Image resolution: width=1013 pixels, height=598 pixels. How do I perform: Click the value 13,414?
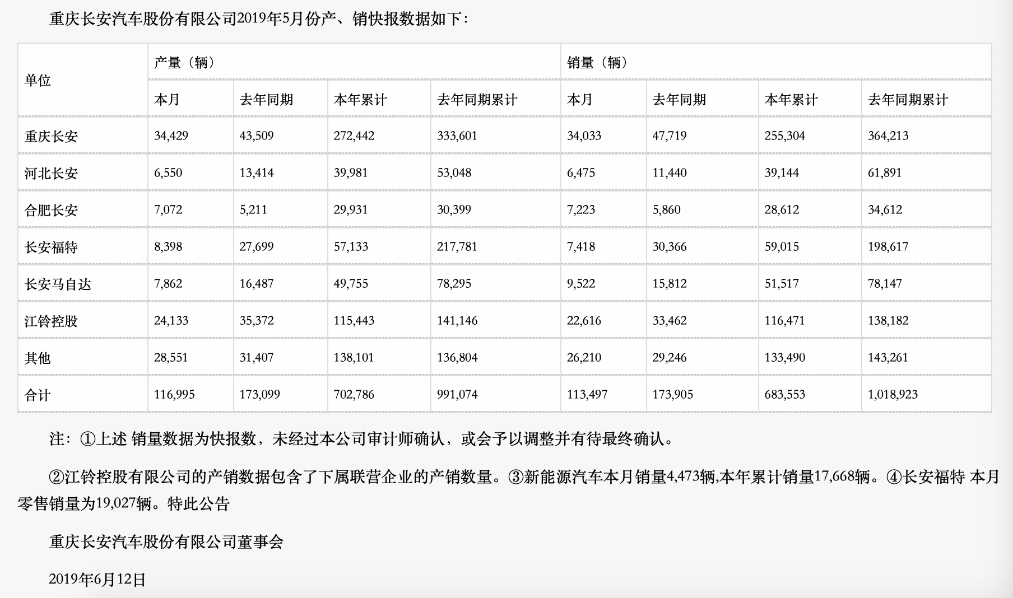[x=257, y=172]
